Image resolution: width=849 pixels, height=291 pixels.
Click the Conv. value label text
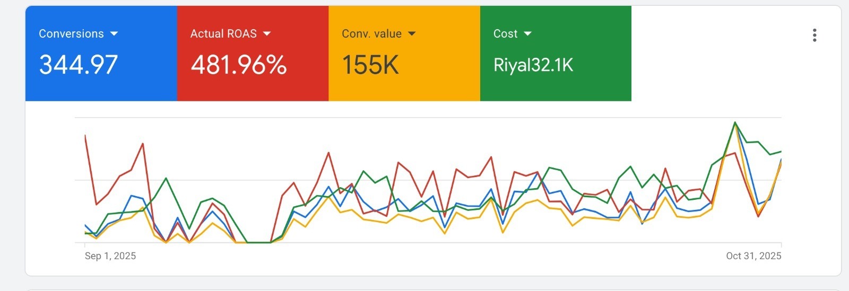[371, 33]
